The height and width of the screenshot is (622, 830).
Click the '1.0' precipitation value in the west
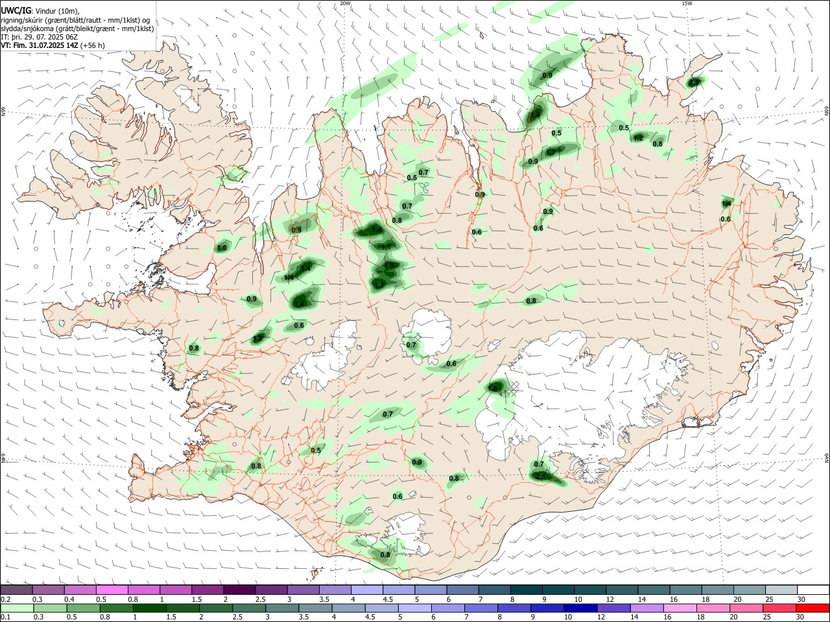[x=222, y=248]
